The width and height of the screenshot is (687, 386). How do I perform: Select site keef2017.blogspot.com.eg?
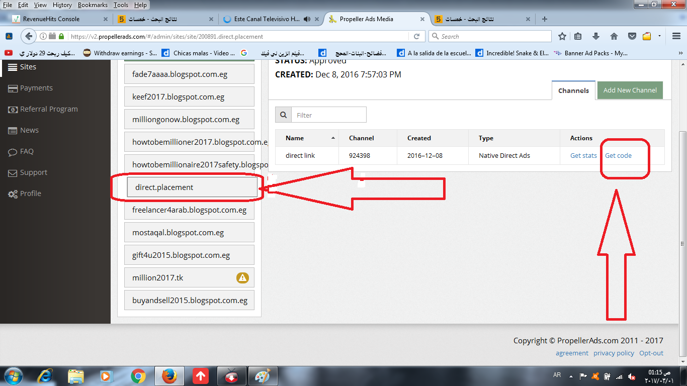tap(190, 96)
